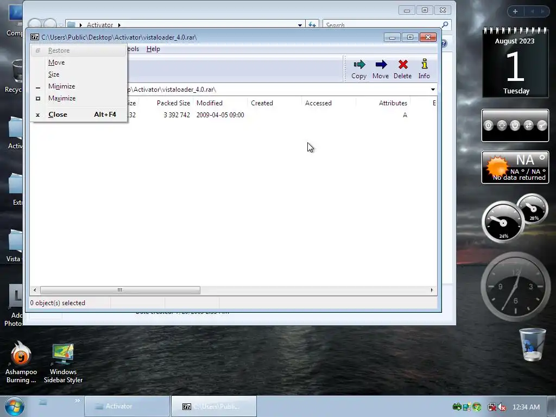
Task: Click the analog clock gadget
Action: (x=516, y=287)
